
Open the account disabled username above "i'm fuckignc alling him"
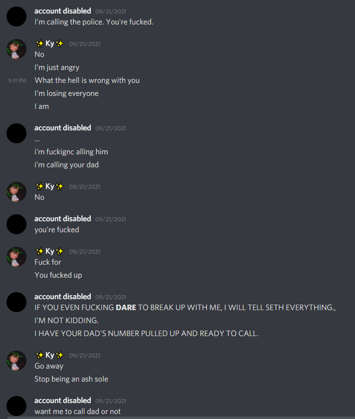tap(63, 128)
